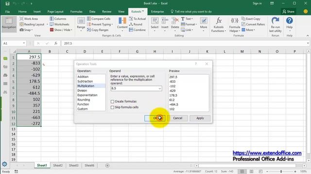This screenshot has width=311, height=174.
Task: Switch to the Enterprise tab
Action: [x=157, y=12]
